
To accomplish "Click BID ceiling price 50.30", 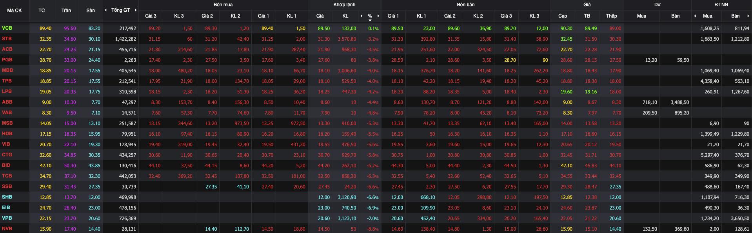I will pyautogui.click(x=70, y=166).
